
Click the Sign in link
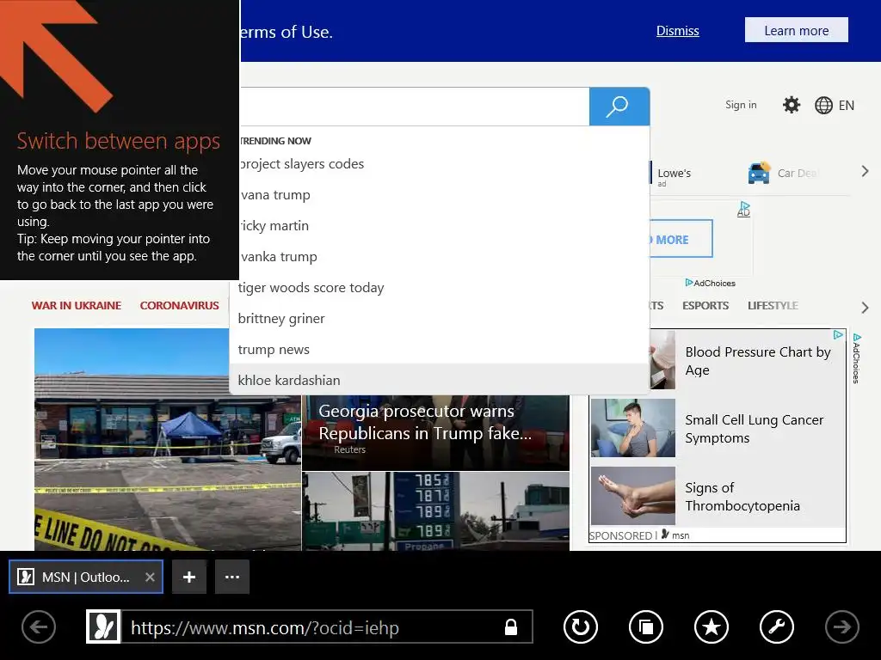point(741,105)
